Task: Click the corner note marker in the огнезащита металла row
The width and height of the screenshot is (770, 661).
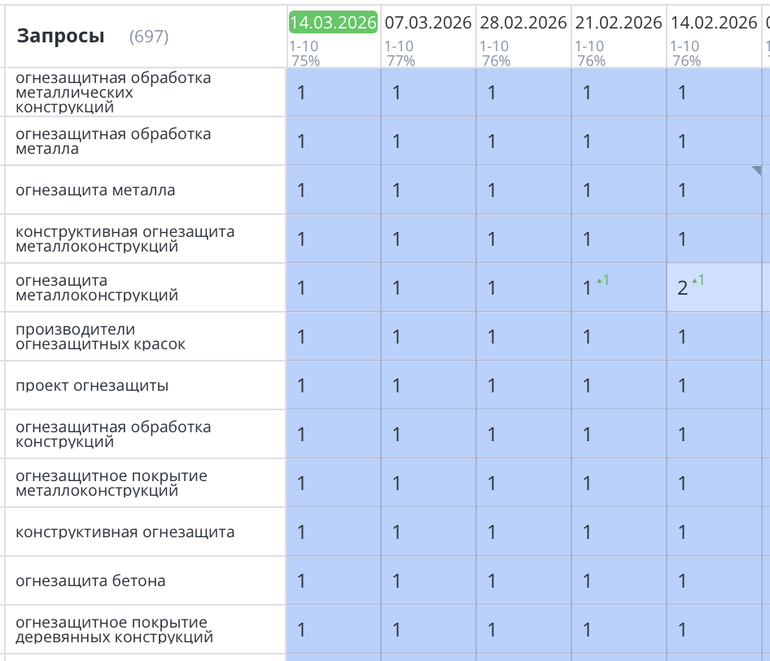Action: click(x=756, y=171)
